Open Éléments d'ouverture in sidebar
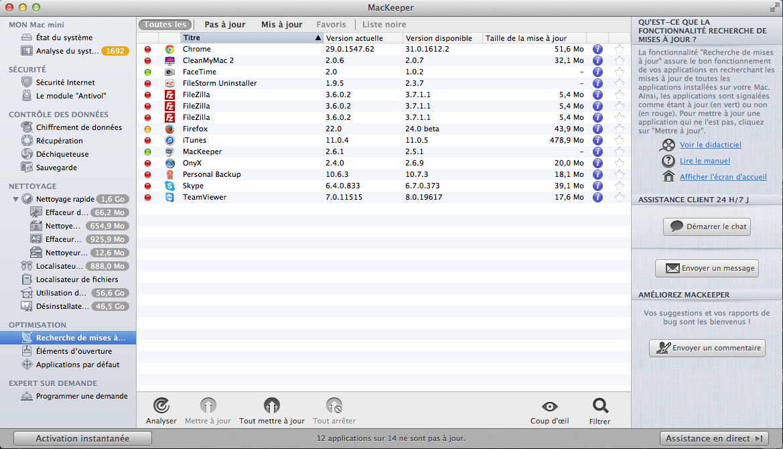Screen dimensions: 783x449 (74, 351)
